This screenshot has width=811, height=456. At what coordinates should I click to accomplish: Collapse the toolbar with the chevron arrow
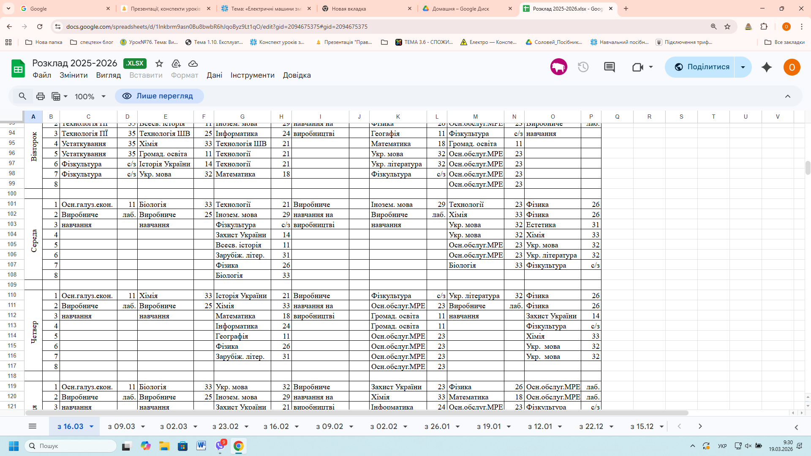[x=788, y=96]
